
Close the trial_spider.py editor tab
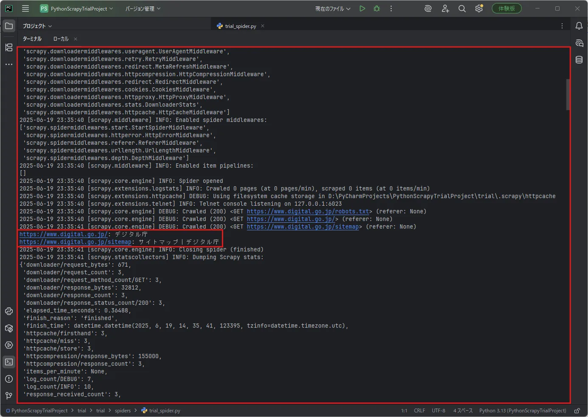[263, 26]
